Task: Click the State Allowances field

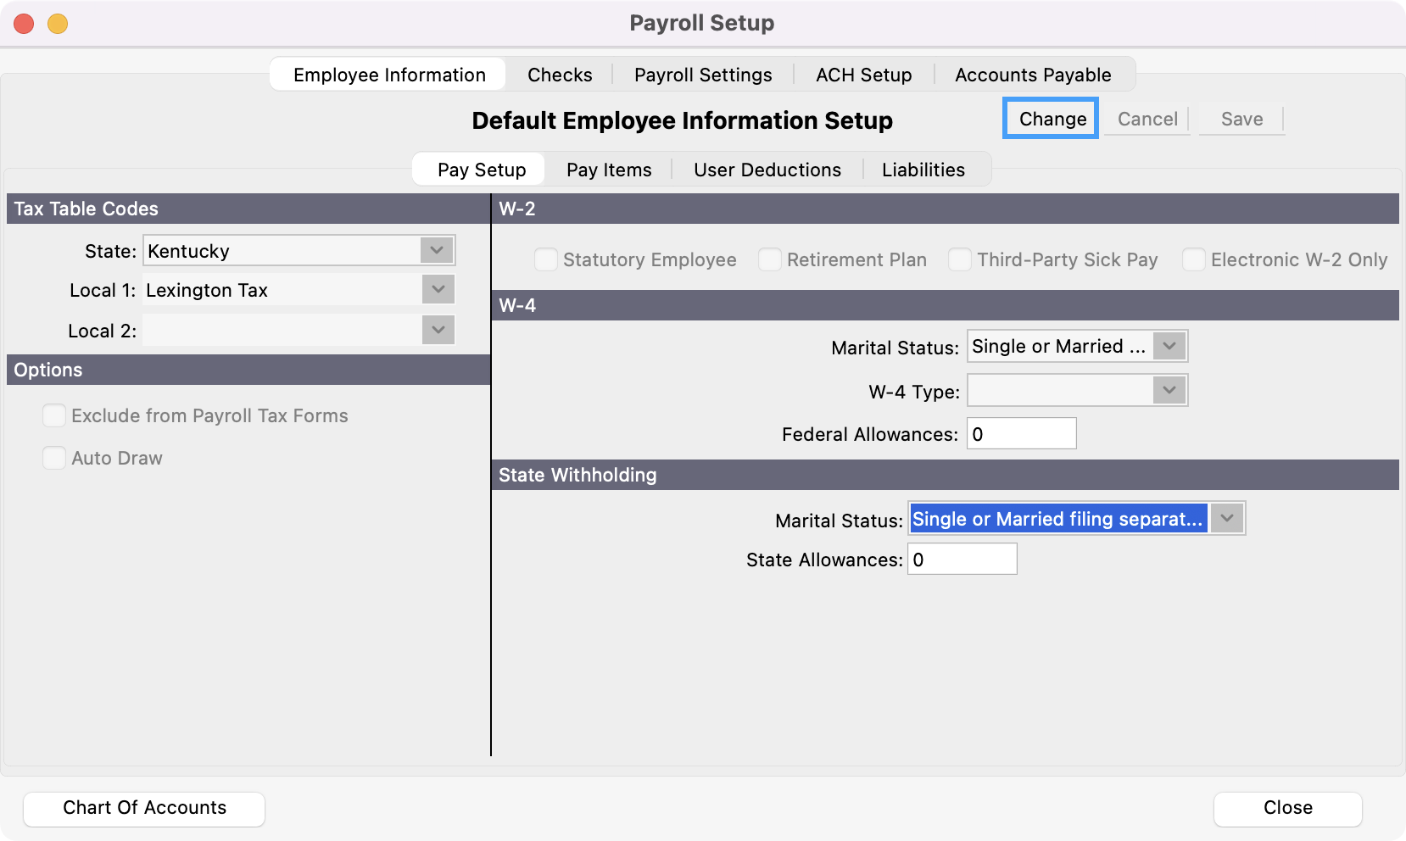Action: (962, 560)
